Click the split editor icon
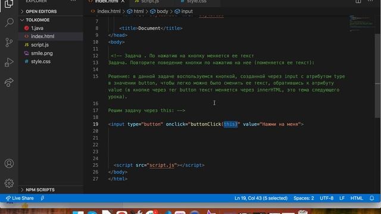This screenshot has width=381, height=214. click(x=358, y=1)
